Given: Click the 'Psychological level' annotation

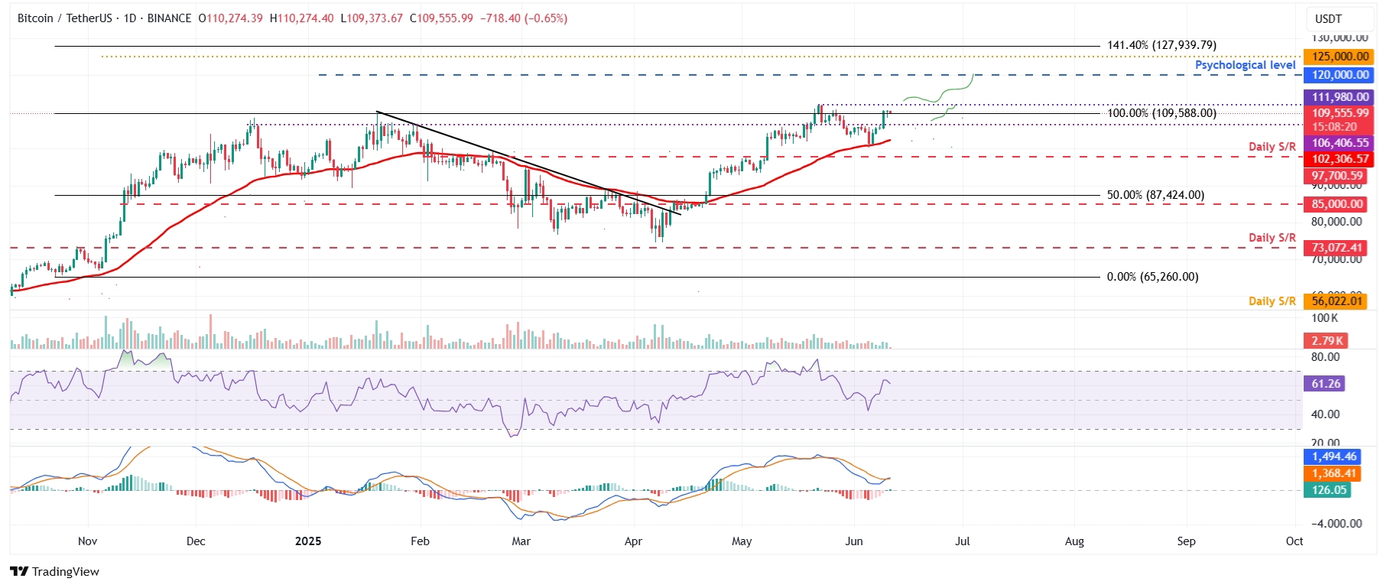Looking at the screenshot, I should tap(1245, 65).
